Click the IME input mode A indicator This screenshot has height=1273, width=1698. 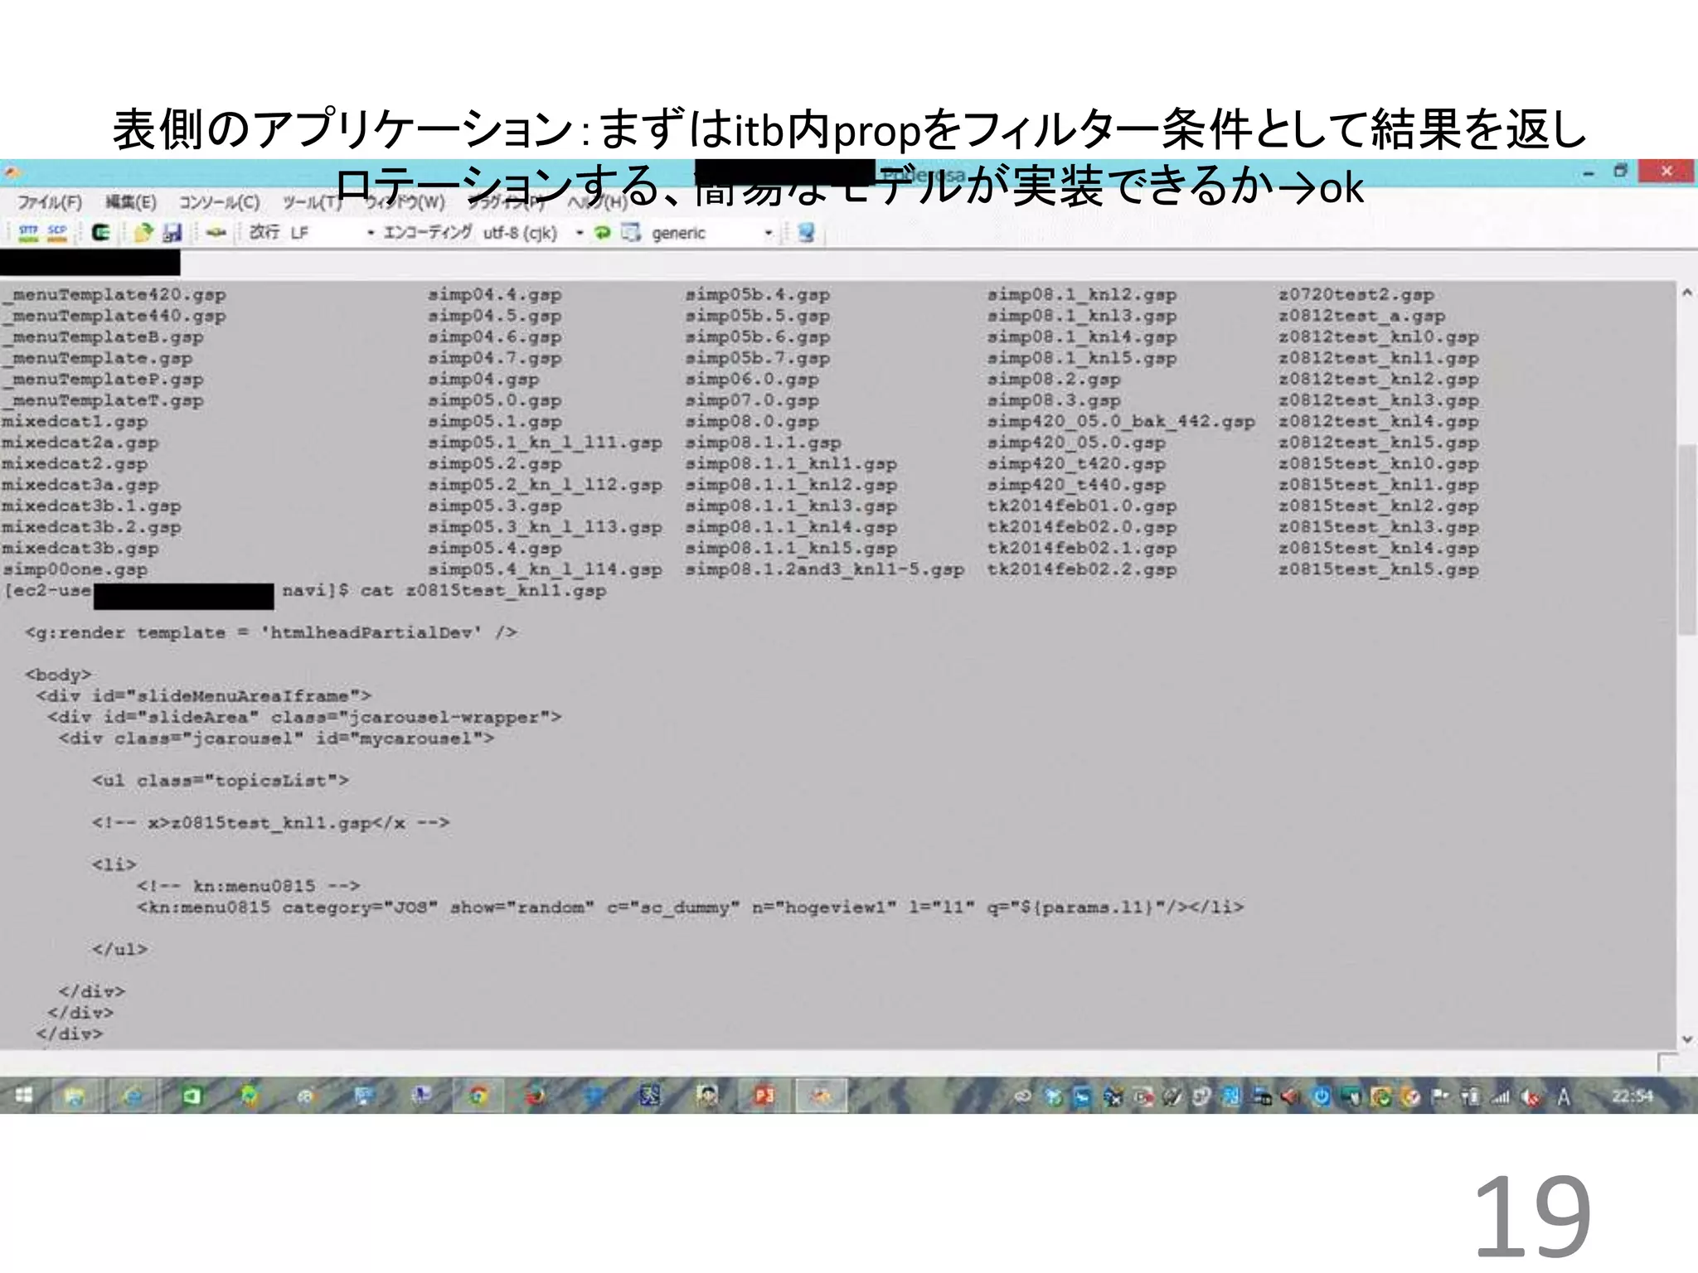[1564, 1097]
